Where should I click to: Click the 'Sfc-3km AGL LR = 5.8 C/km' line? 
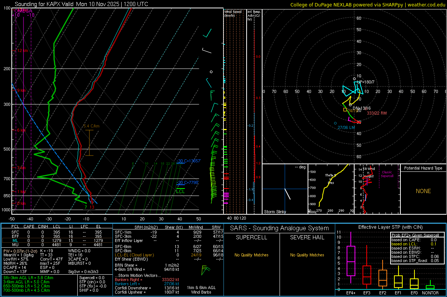pos(28,278)
